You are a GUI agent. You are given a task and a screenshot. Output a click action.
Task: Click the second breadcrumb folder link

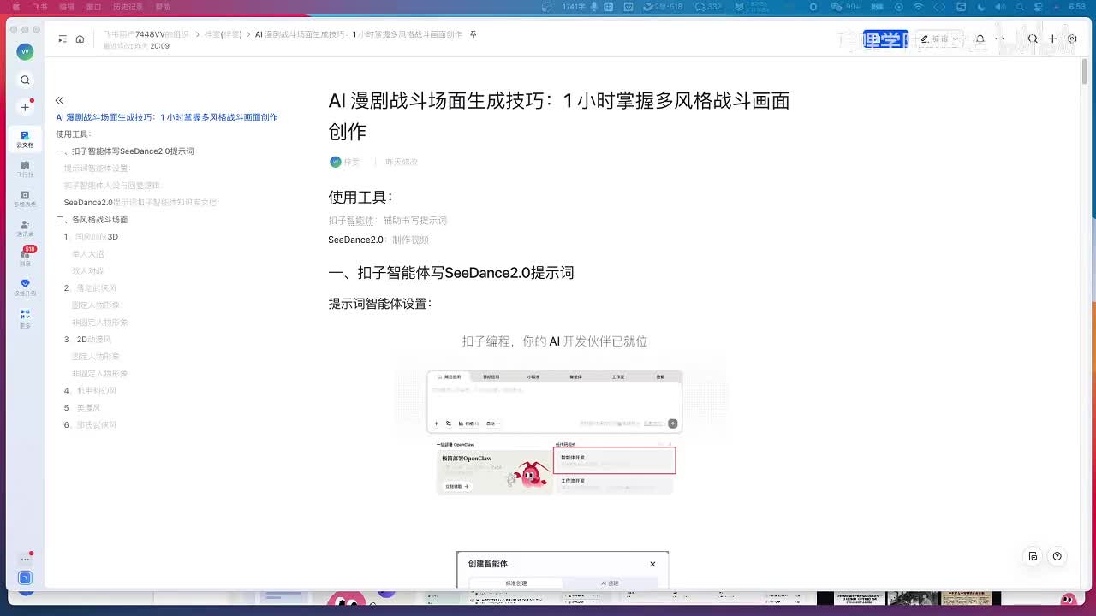pos(223,34)
